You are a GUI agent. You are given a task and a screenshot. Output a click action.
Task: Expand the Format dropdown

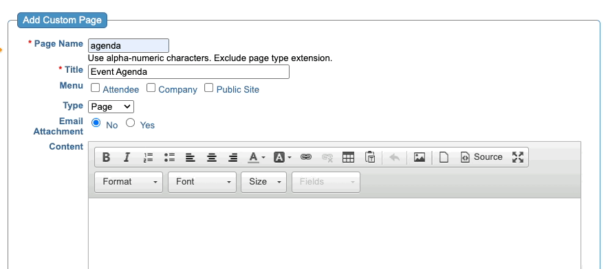pos(129,182)
